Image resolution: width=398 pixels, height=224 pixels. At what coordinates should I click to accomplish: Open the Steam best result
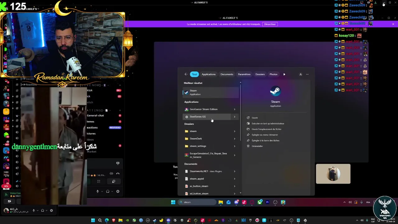click(211, 92)
